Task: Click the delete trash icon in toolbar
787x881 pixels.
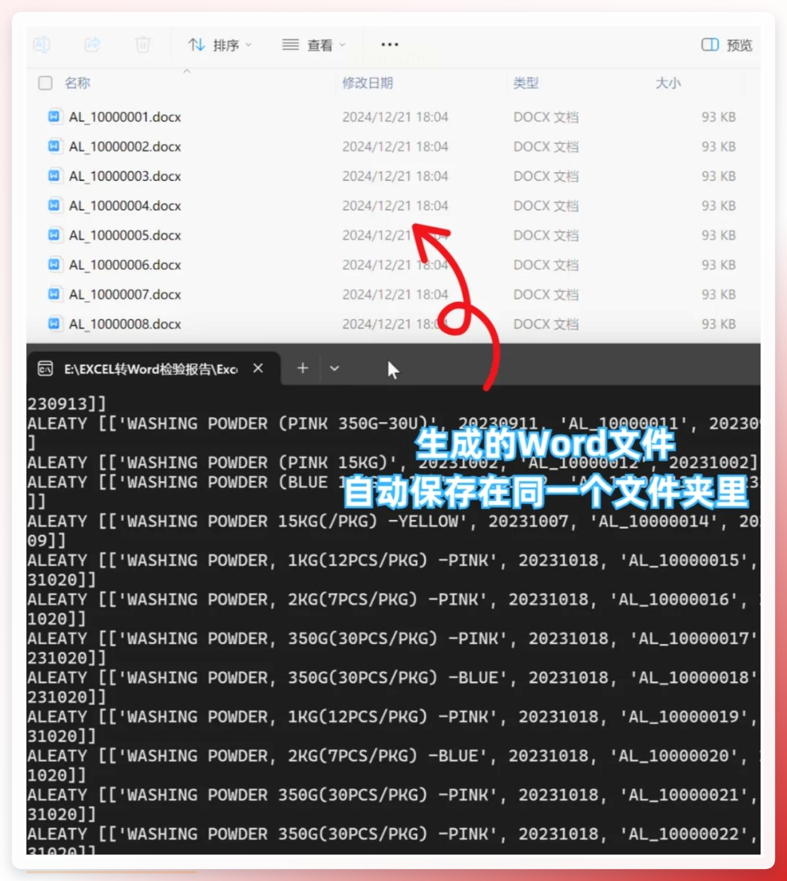Action: pyautogui.click(x=143, y=45)
